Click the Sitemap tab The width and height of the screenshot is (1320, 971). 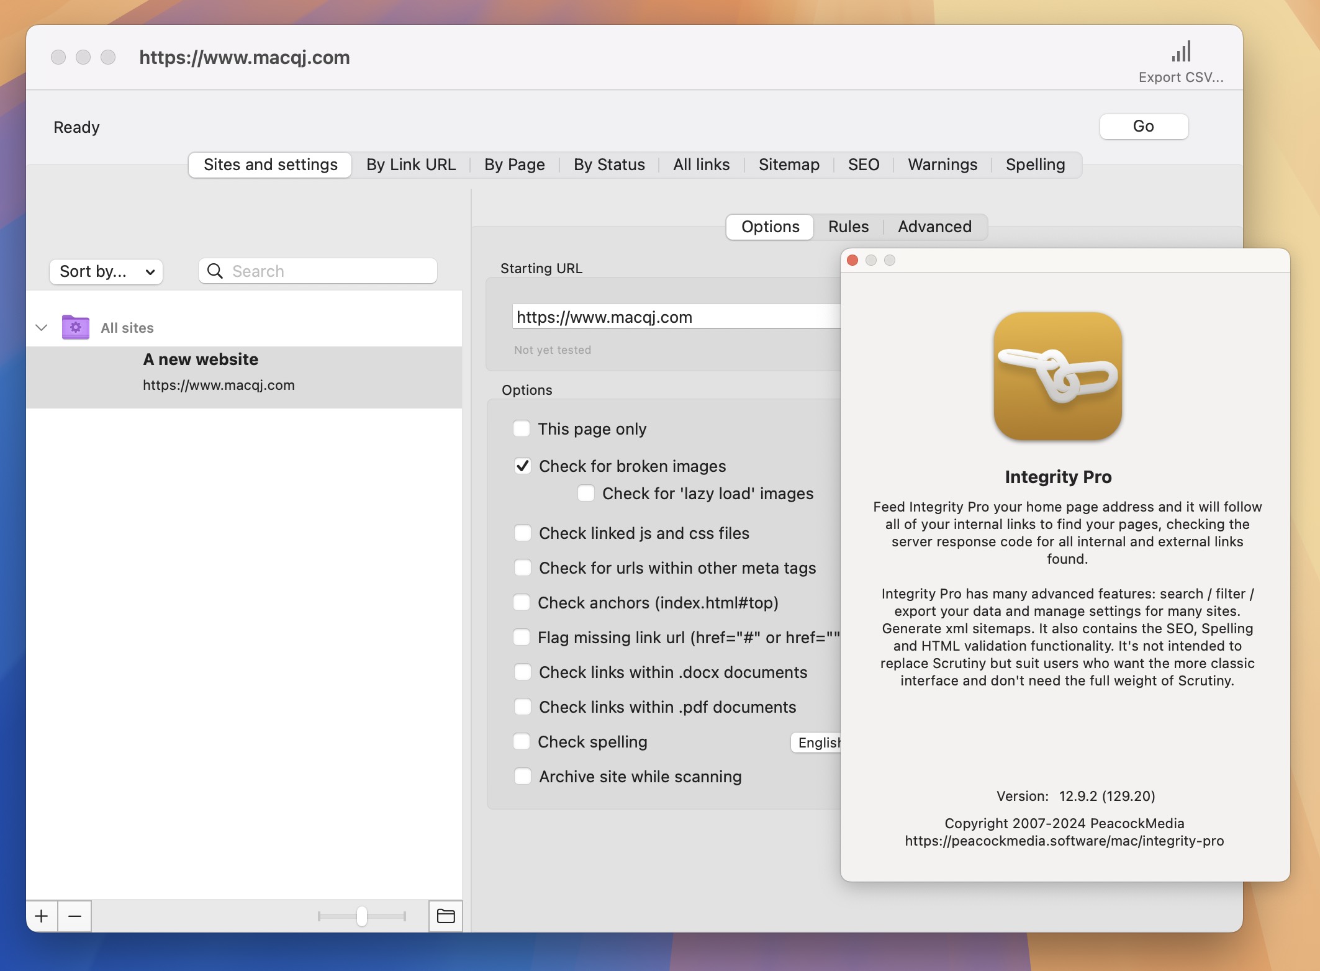[x=788, y=164]
